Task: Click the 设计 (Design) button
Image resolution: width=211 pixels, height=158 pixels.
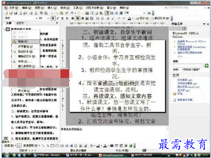Action: pos(142,18)
